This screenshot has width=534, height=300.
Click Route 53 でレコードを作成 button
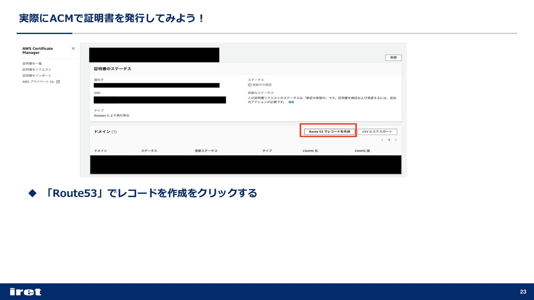click(329, 132)
